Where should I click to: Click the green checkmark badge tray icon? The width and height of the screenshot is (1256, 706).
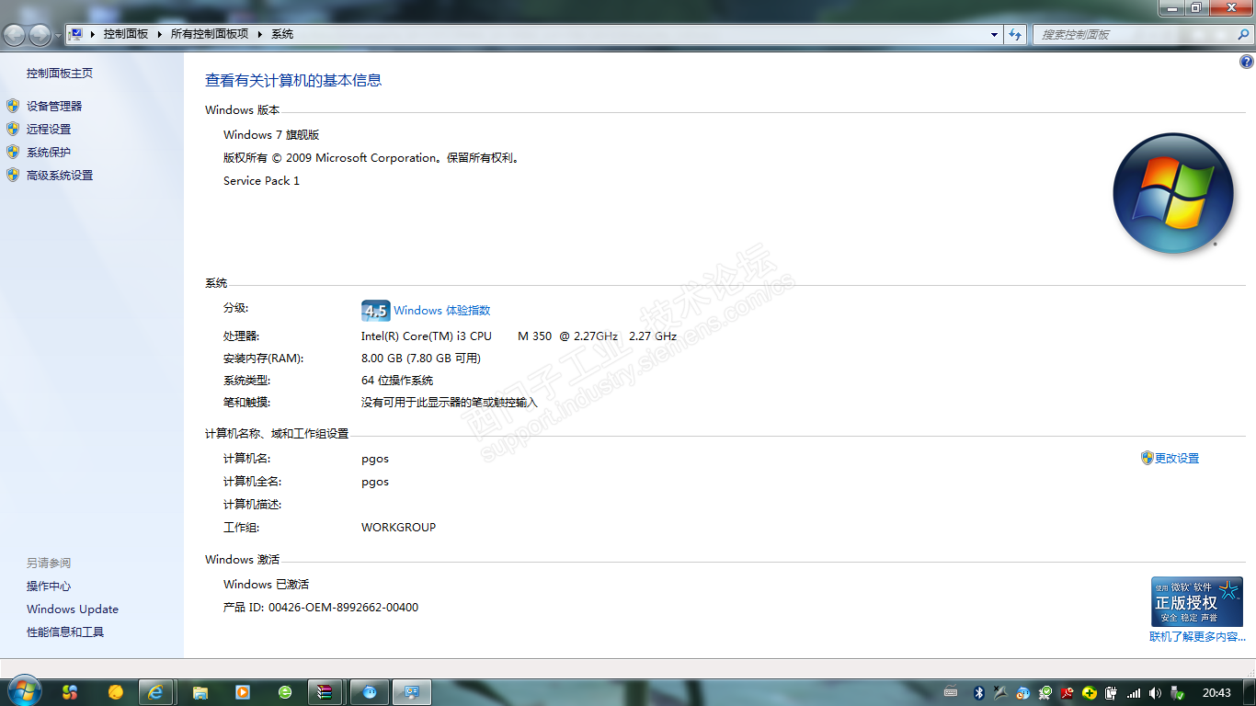[1045, 693]
